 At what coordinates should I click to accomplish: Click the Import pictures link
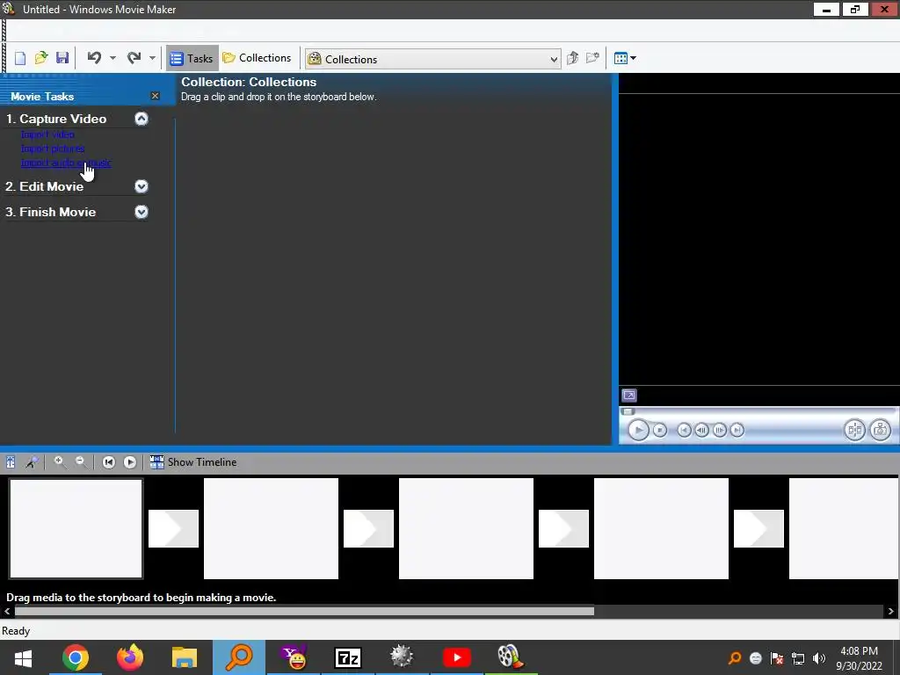coord(53,149)
